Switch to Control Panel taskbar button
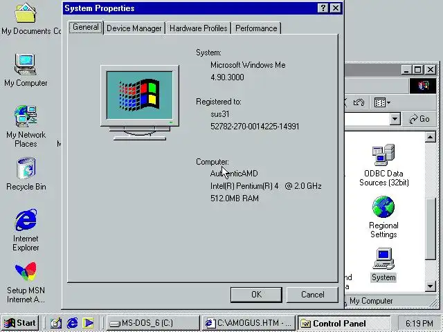 pyautogui.click(x=344, y=323)
